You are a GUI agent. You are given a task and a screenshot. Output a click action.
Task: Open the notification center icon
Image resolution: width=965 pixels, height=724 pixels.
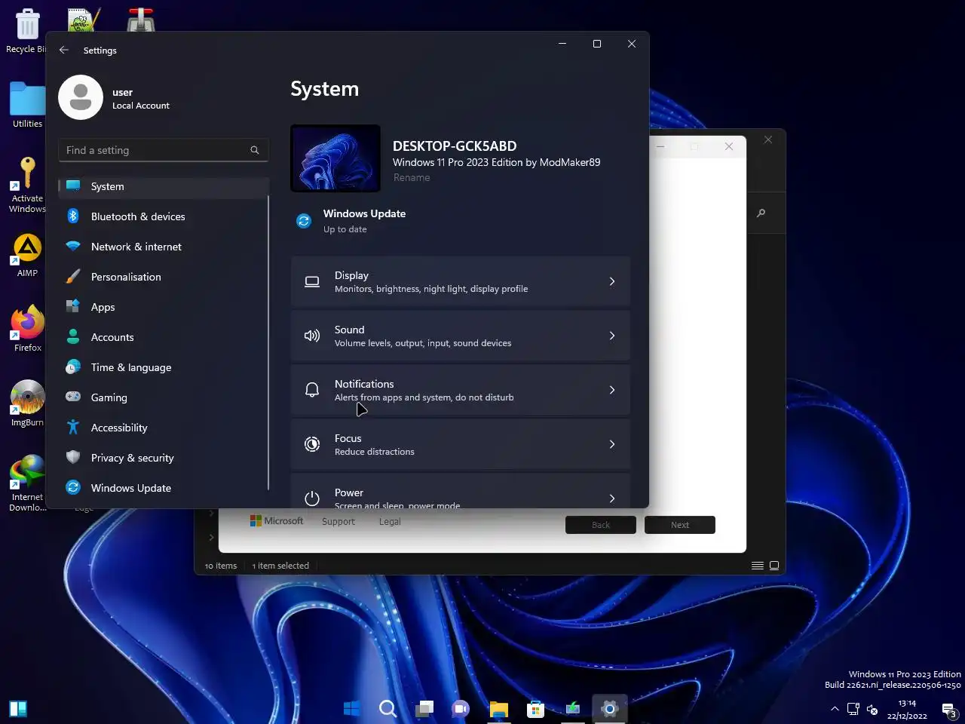(x=949, y=710)
